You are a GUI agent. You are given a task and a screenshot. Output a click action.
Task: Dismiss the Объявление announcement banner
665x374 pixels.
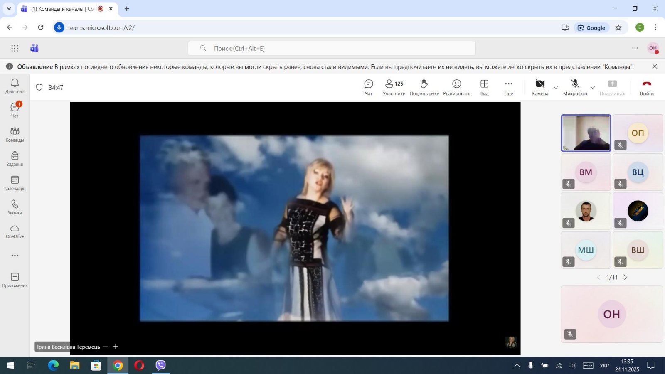[x=655, y=66]
